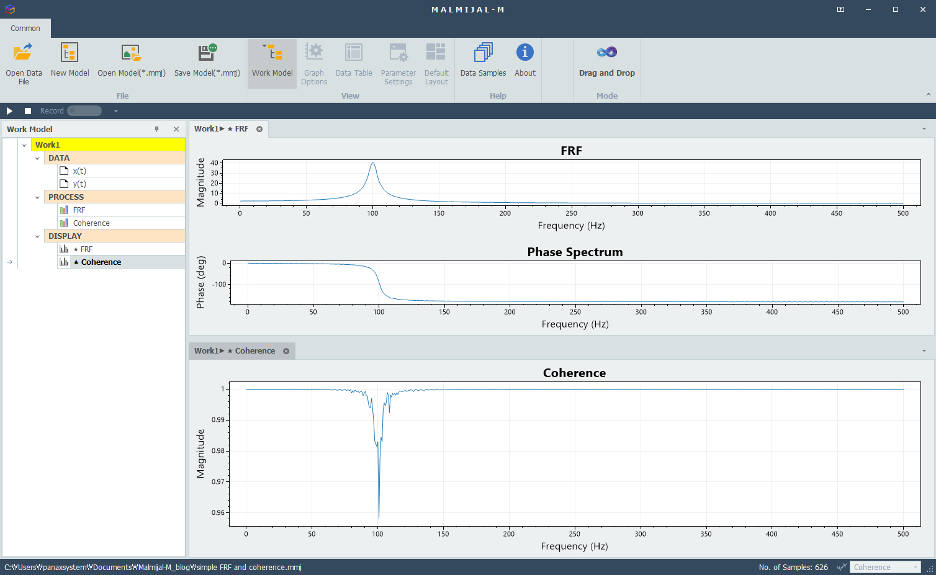Collapse the PROCESS section

point(37,197)
